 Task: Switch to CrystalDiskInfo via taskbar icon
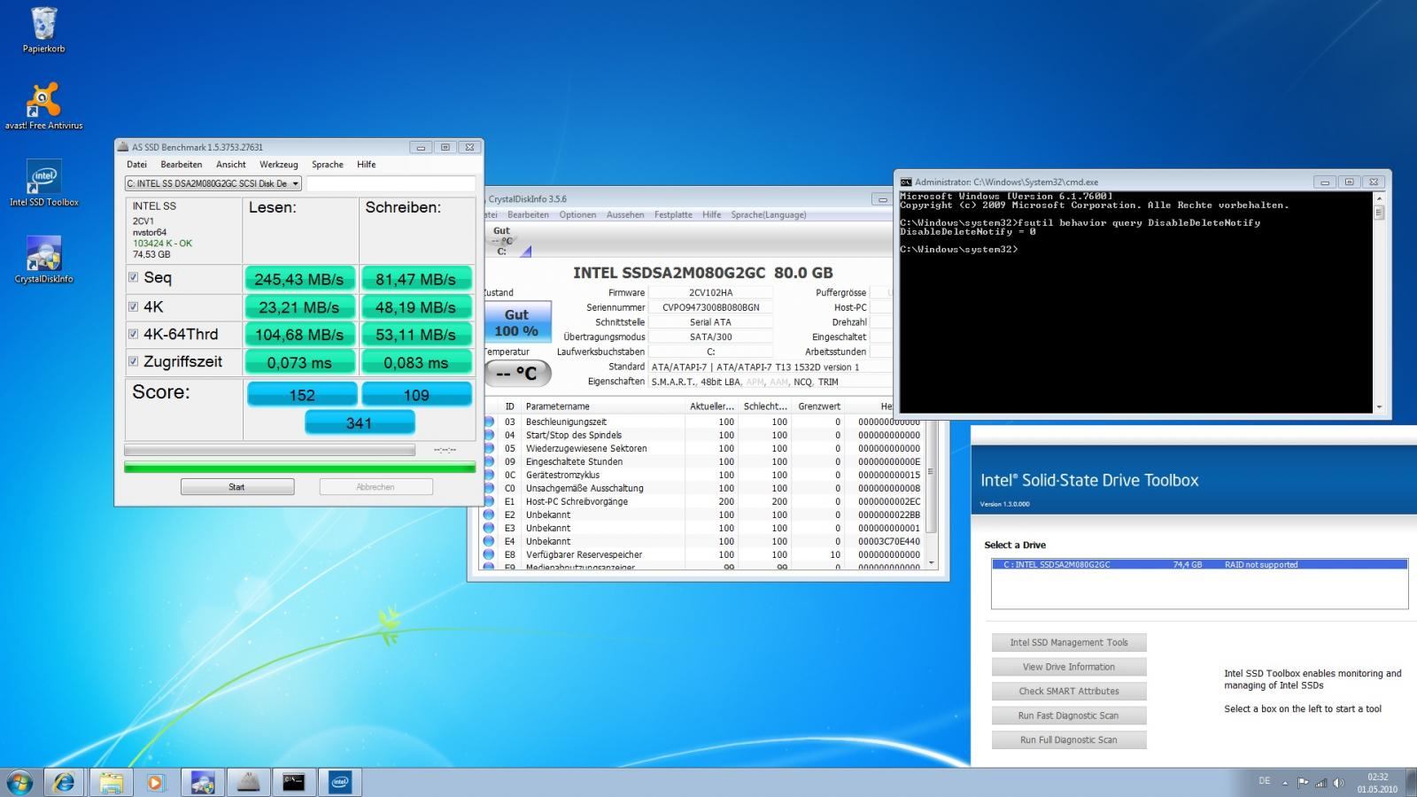pos(203,782)
